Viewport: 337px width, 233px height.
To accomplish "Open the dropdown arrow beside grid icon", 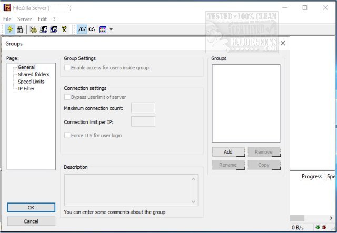I will (x=111, y=29).
